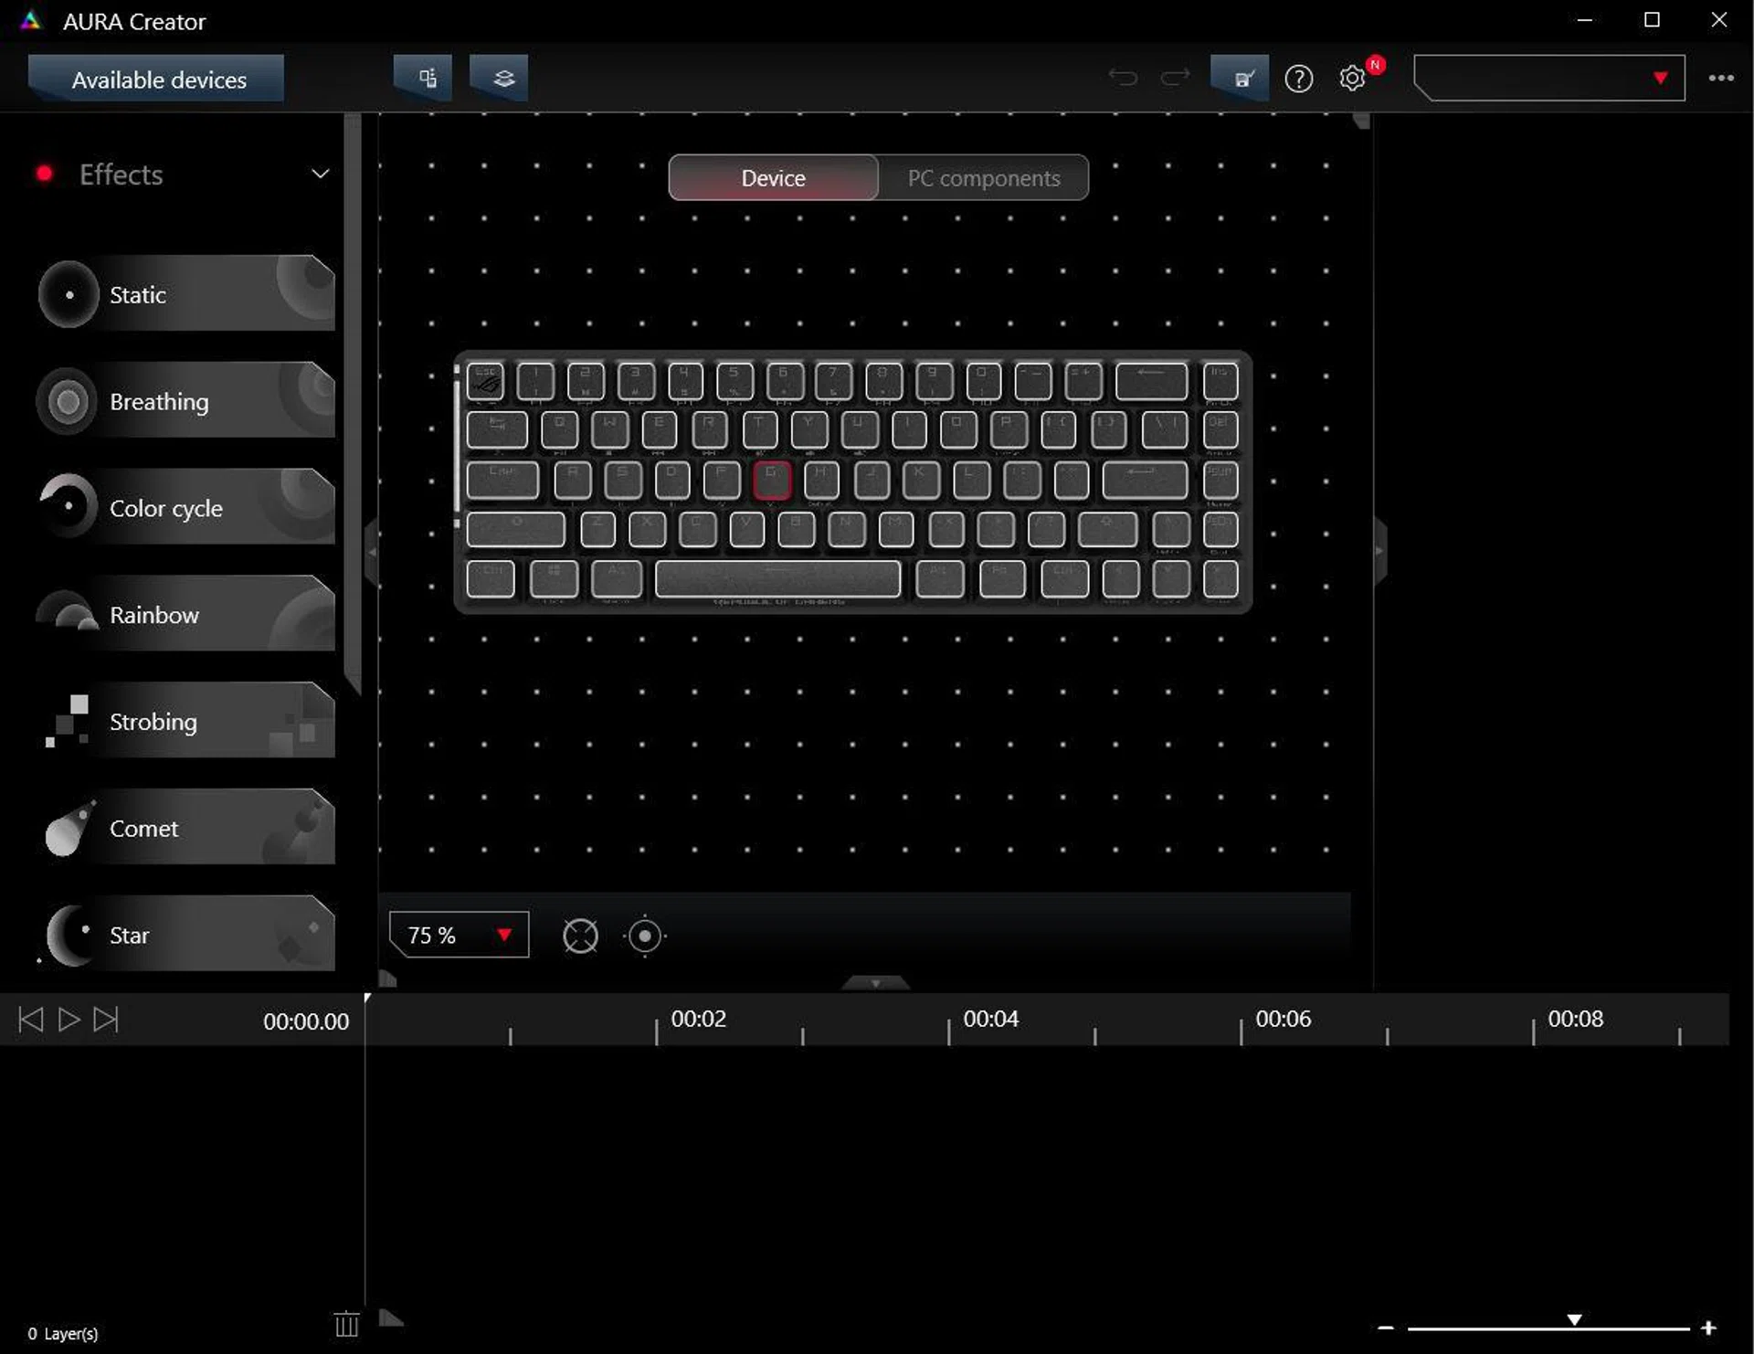Click the Available devices button

click(158, 79)
